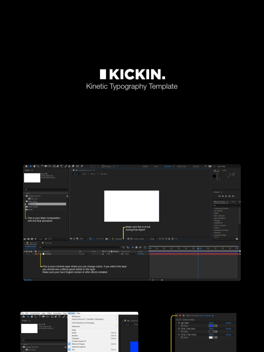Image resolution: width=264 pixels, height=352 pixels.
Task: Collapse the Strip 2 Text Color effect group
Action: [x=176, y=334]
